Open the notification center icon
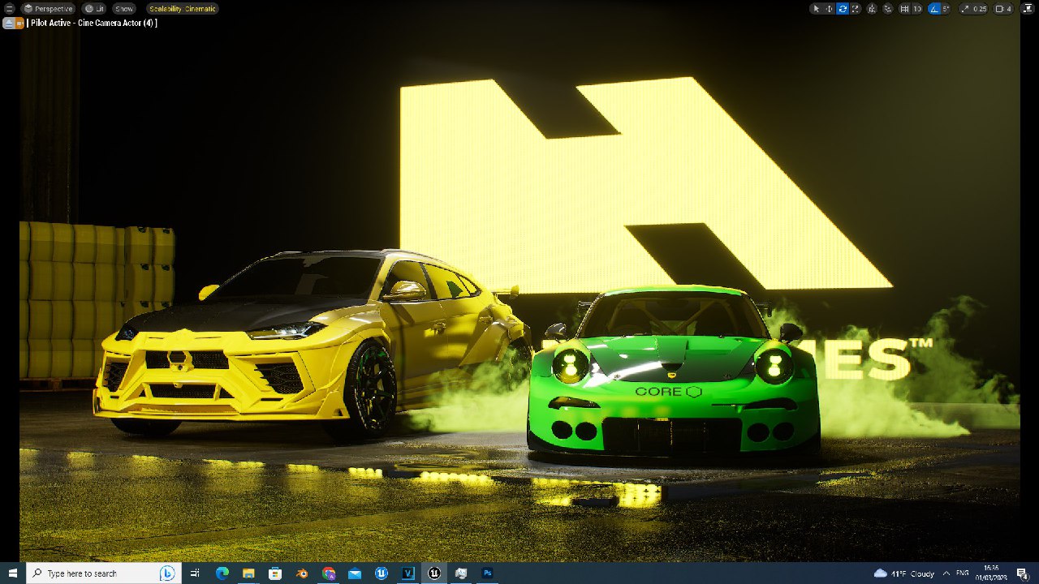The image size is (1039, 584). click(1022, 573)
